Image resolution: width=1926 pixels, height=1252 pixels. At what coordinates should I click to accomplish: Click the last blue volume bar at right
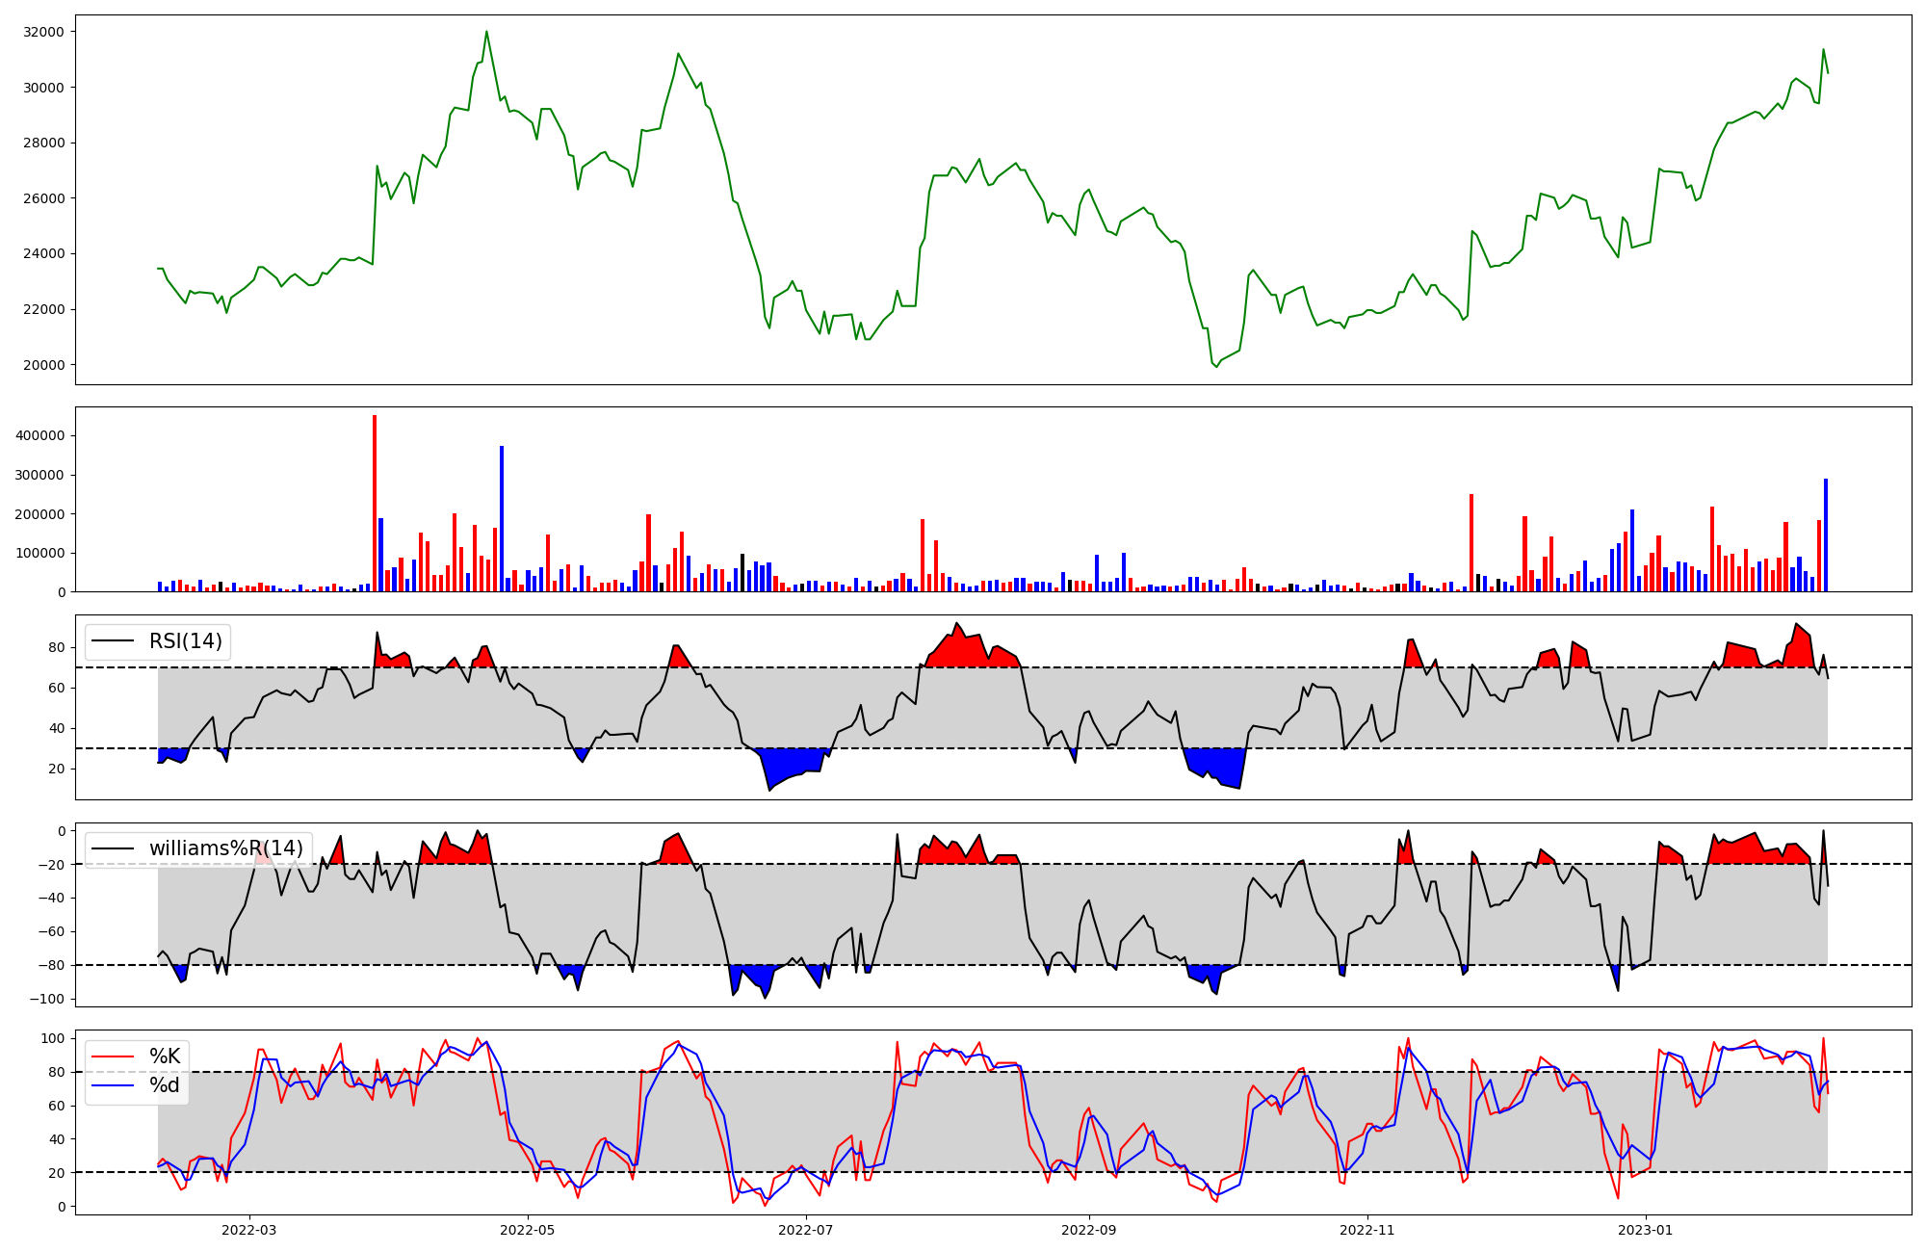1825,535
